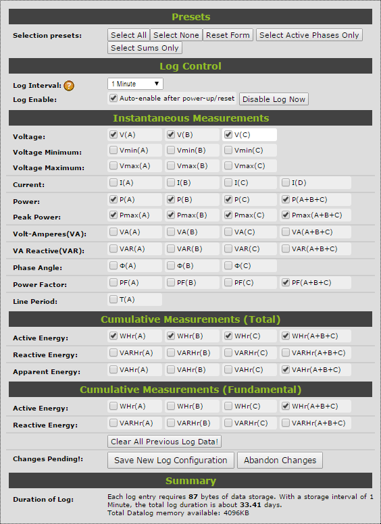This screenshot has height=524, width=381.
Task: Uncheck WHr(A+B+C) under Cumulative Total
Action: [x=286, y=336]
